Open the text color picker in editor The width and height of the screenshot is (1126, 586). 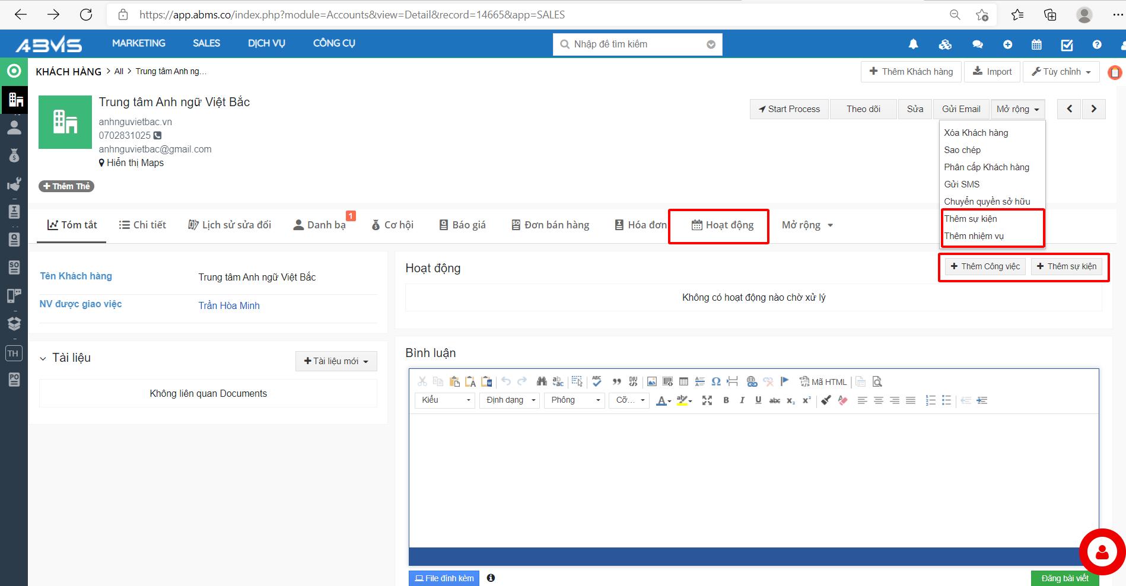click(663, 401)
